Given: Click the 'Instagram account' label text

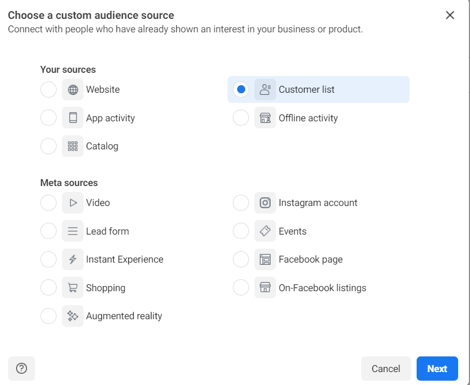Looking at the screenshot, I should pyautogui.click(x=318, y=203).
